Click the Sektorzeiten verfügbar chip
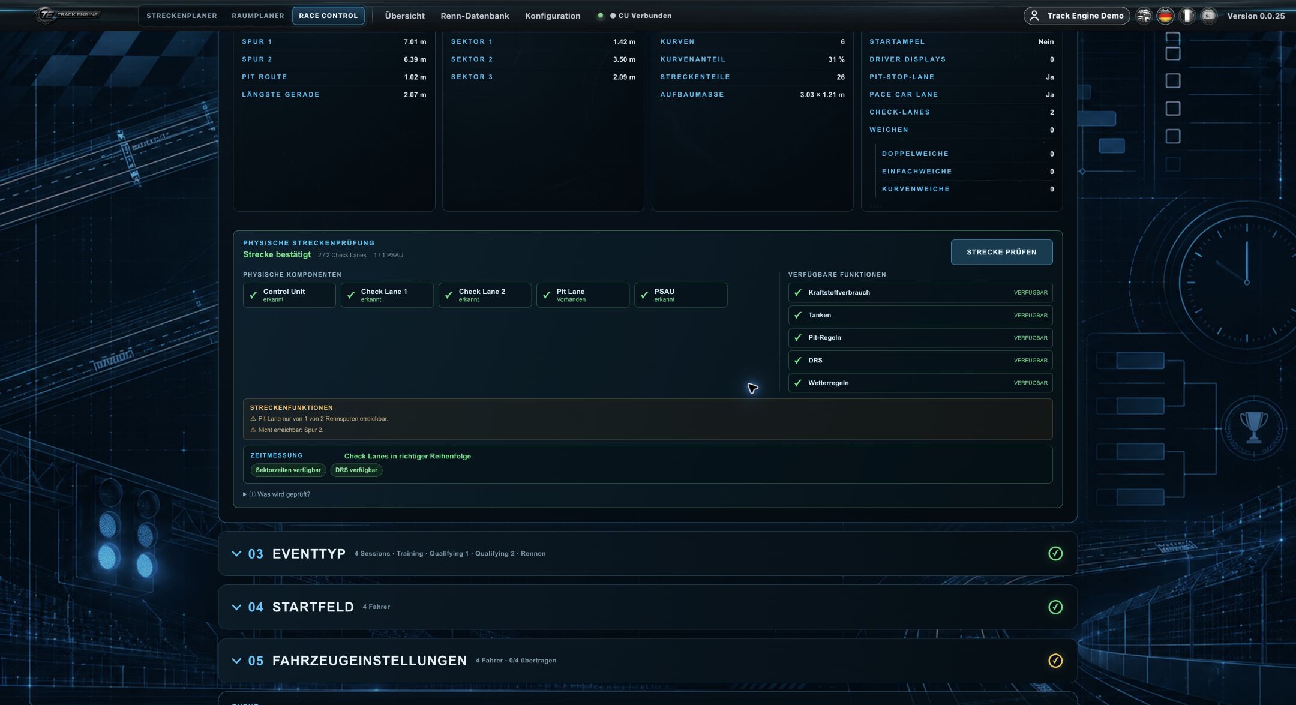 [x=288, y=470]
